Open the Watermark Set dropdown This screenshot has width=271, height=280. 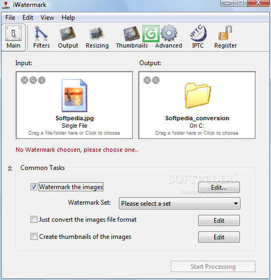(x=179, y=204)
